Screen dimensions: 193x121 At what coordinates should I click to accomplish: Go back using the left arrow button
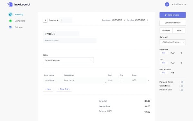(x=45, y=20)
